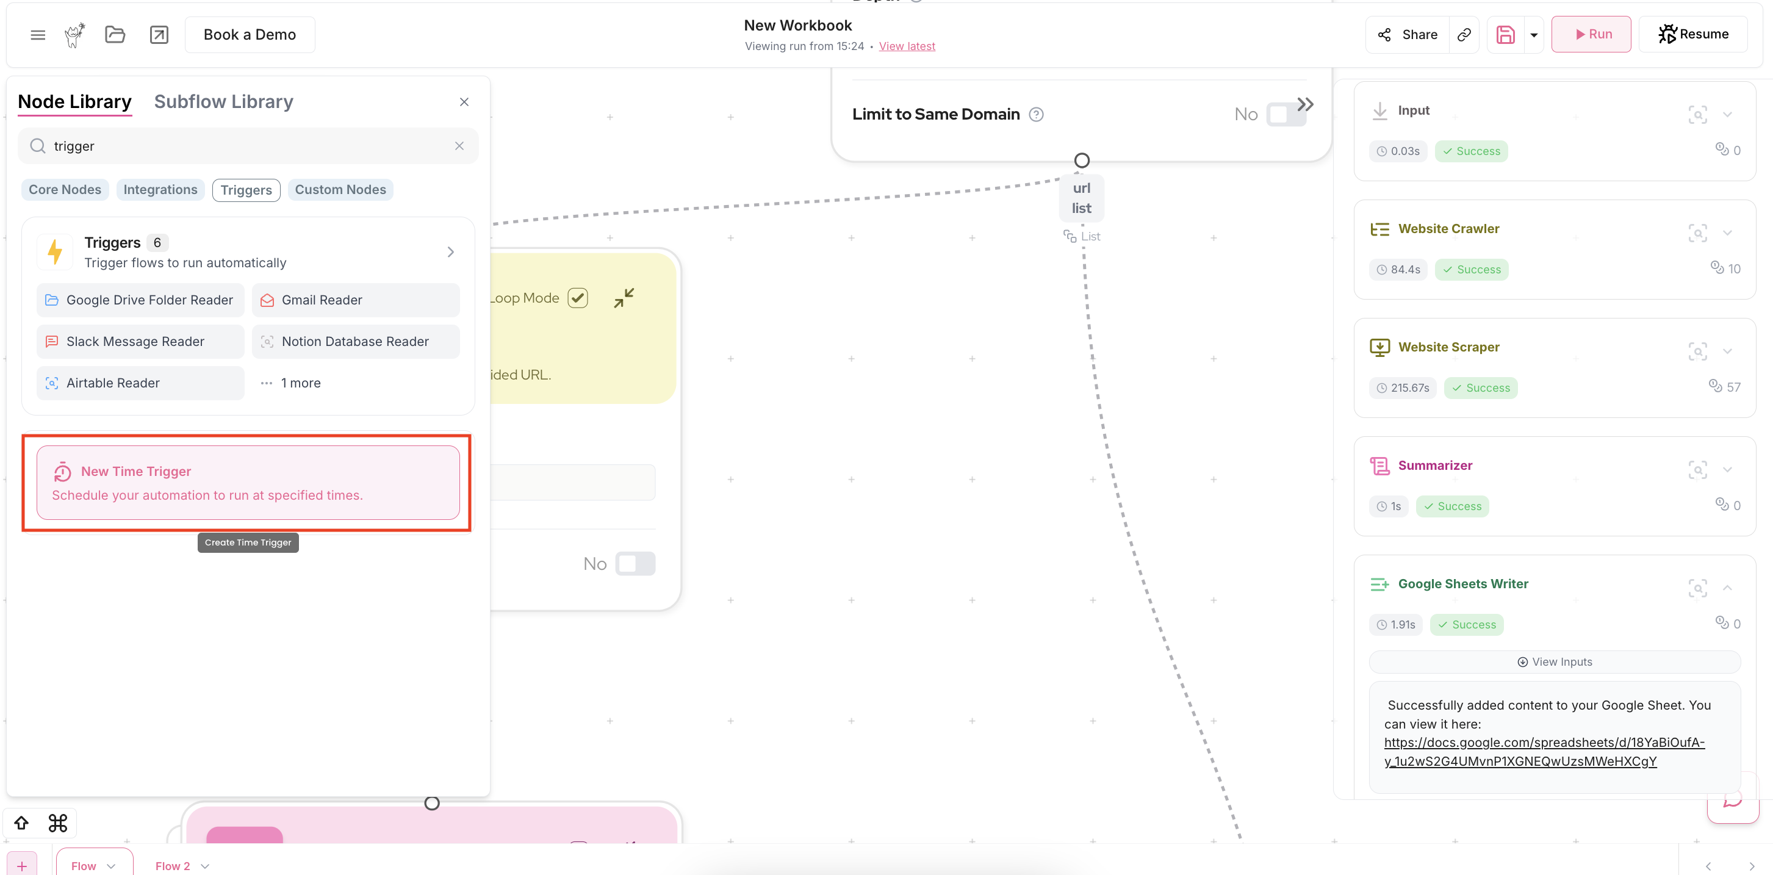Screen dimensions: 1773x875
Task: Clear the trigger search text
Action: [459, 146]
